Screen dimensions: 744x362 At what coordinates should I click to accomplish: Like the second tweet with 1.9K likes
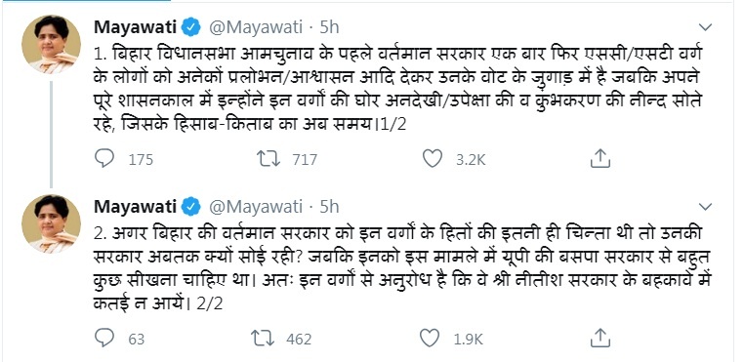point(430,339)
